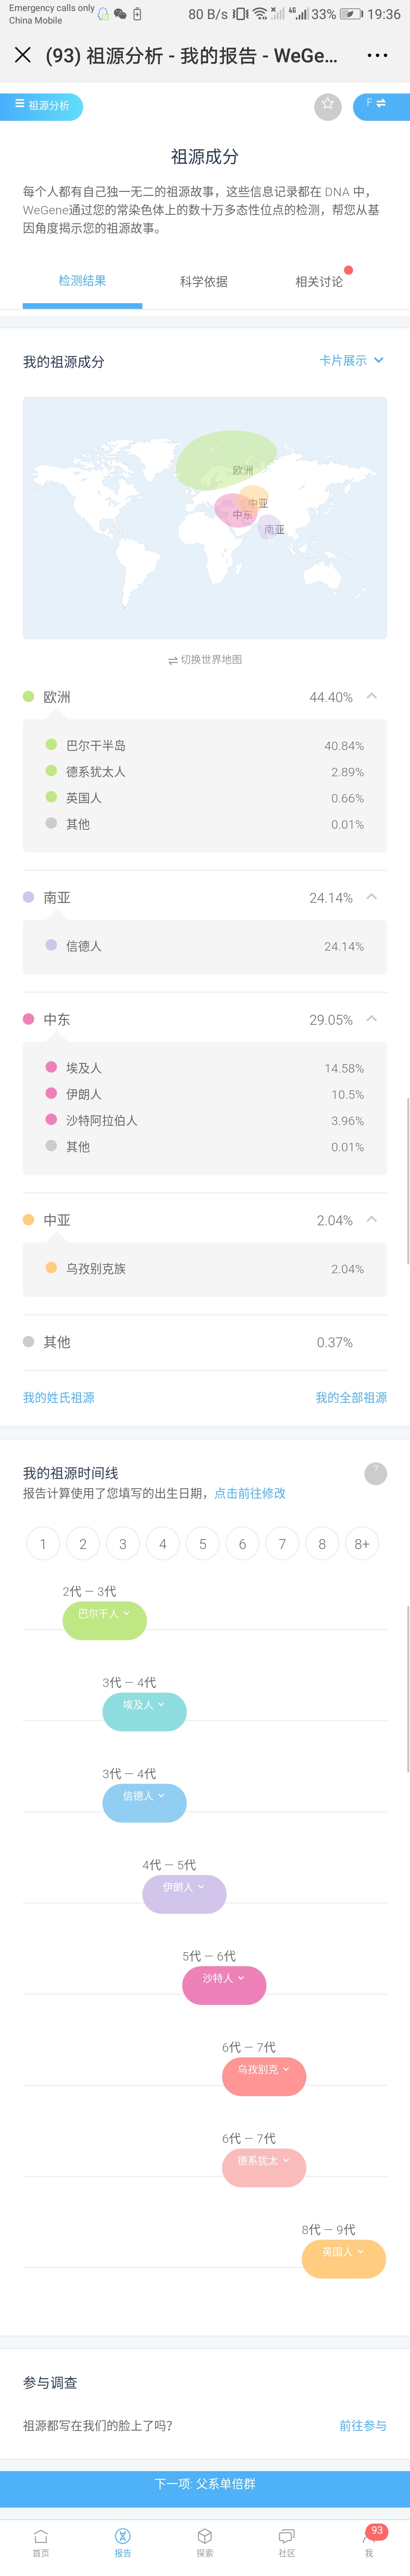Go to 首页 home icon
The image size is (410, 2576).
click(41, 2543)
